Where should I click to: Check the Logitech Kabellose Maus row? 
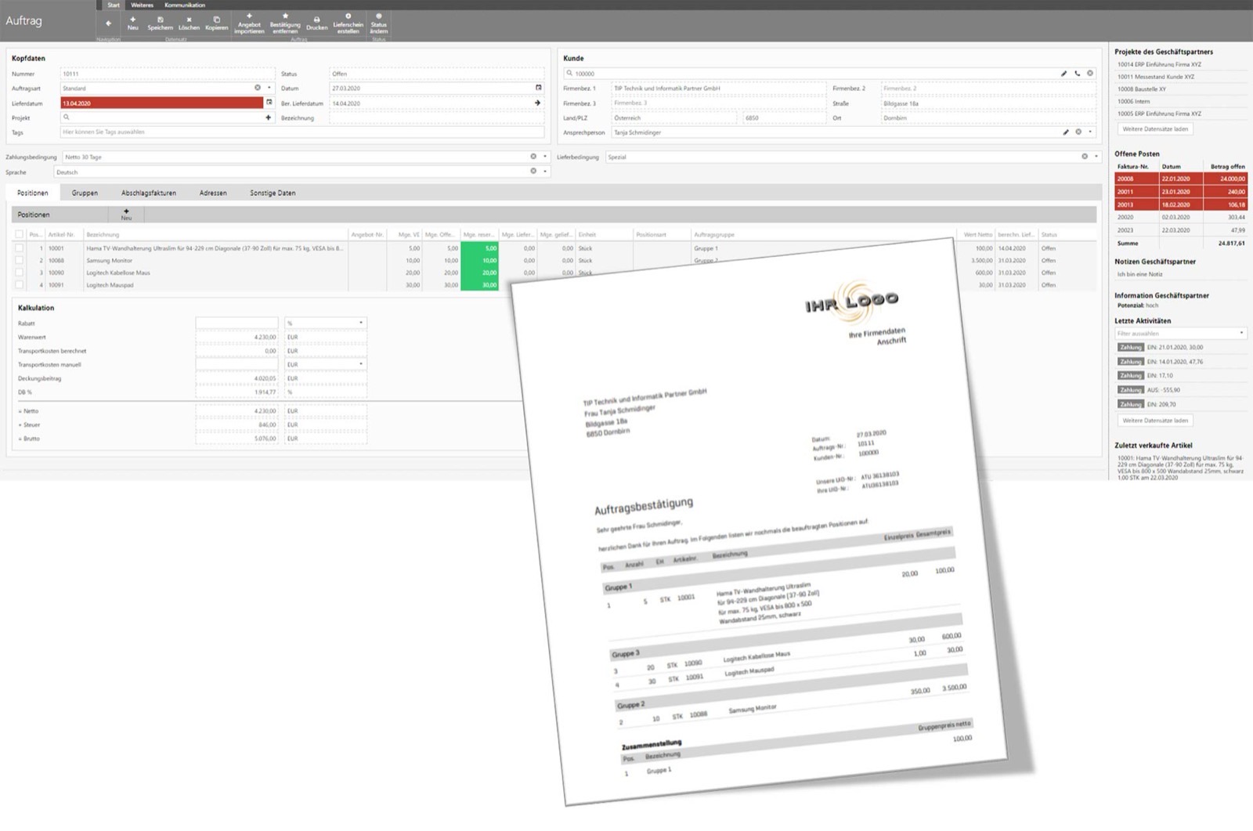[x=19, y=273]
